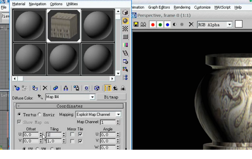This screenshot has height=159, width=252.
Task: Open Material/Map Navigator icon
Action: click(125, 77)
